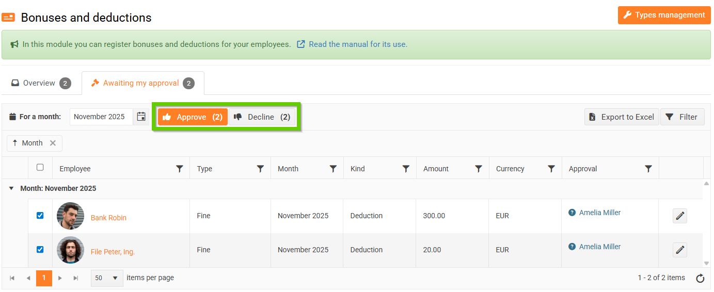The height and width of the screenshot is (292, 714).
Task: Click the Employee column filter icon
Action: click(179, 169)
